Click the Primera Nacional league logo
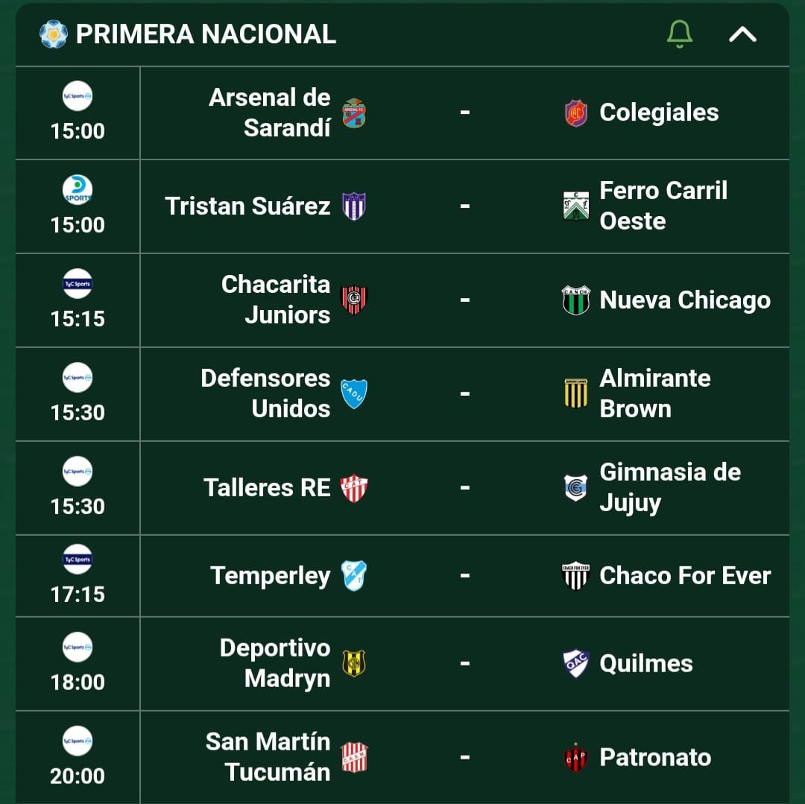 click(54, 34)
